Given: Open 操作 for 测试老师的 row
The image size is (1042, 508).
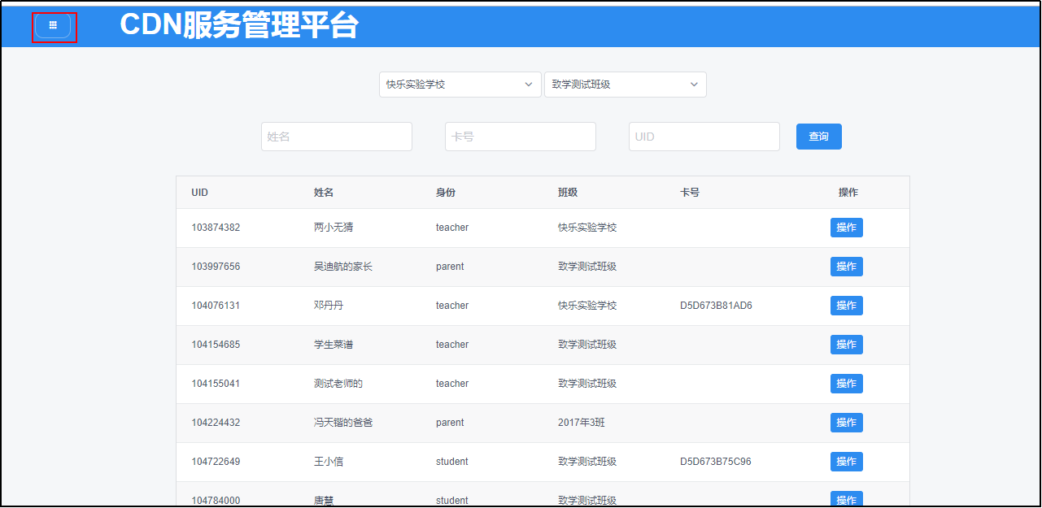Looking at the screenshot, I should 846,384.
